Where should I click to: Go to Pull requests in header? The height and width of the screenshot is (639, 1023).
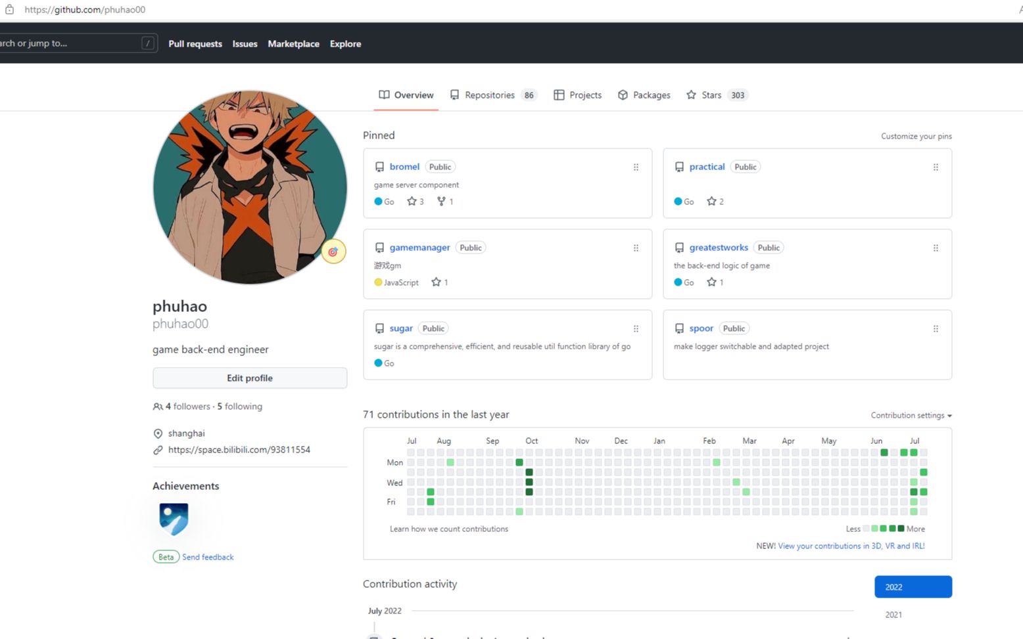tap(195, 43)
